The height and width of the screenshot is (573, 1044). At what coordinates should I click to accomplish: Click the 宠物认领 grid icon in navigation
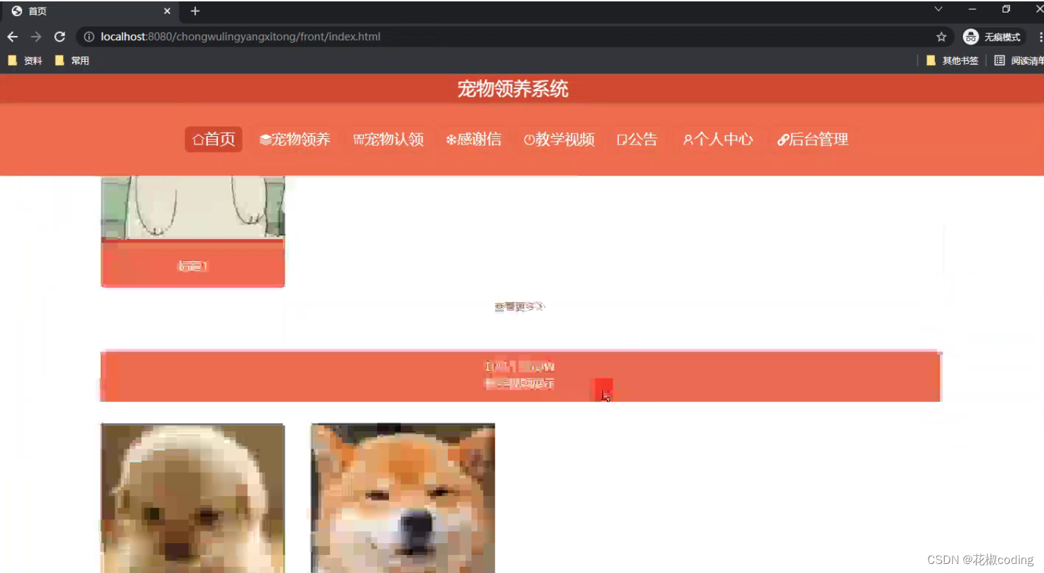358,139
